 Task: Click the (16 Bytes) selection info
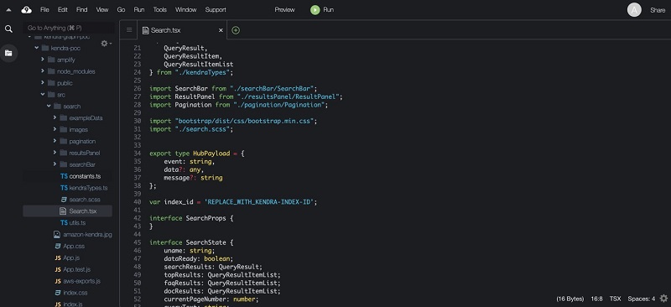[570, 299]
